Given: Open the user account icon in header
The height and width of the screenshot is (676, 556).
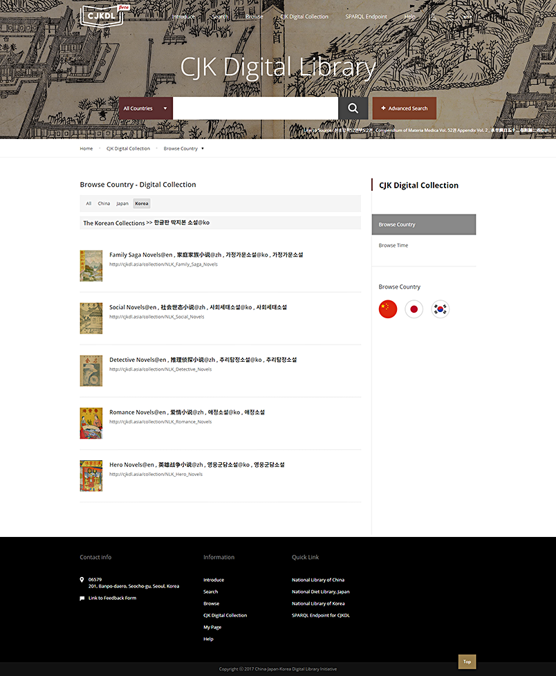Looking at the screenshot, I should [x=433, y=17].
